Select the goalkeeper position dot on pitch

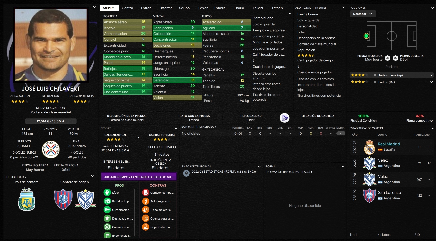tap(366, 36)
